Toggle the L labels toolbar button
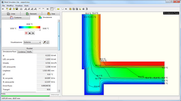181x101 pixels. tap(80, 9)
